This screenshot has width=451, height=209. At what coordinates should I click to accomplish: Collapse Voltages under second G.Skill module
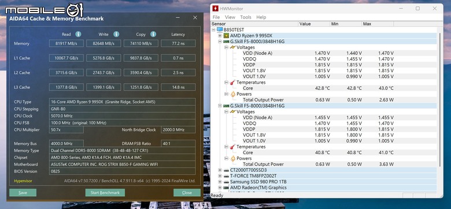226,111
